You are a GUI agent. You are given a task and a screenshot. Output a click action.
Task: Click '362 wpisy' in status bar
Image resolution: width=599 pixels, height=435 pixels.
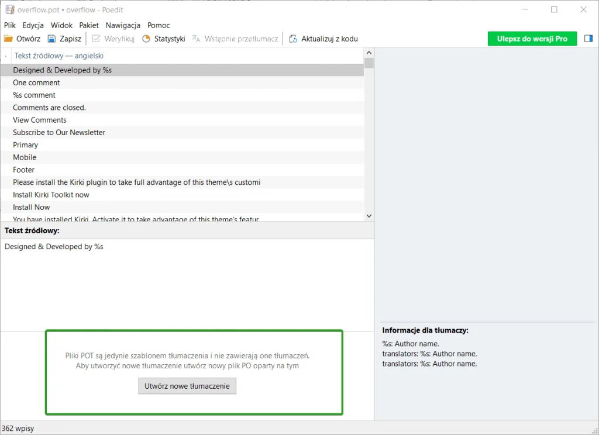18,429
